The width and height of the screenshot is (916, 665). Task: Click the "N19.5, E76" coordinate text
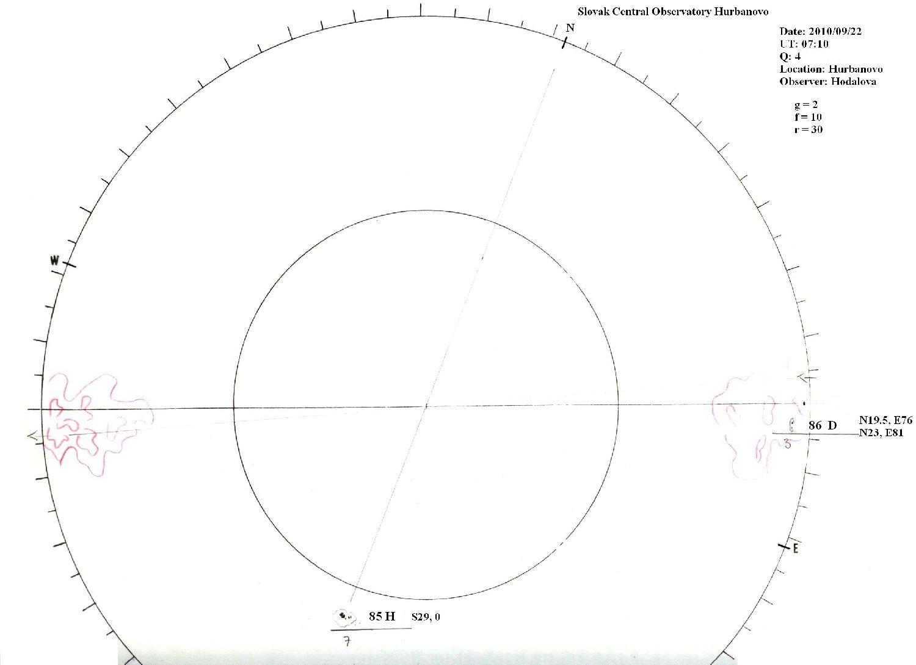885,420
